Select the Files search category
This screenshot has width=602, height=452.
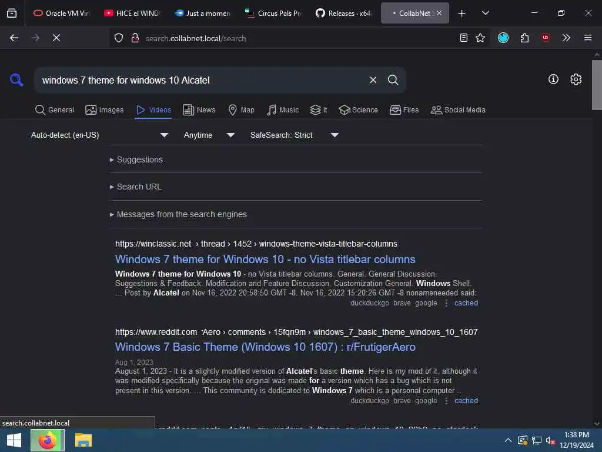(x=404, y=110)
